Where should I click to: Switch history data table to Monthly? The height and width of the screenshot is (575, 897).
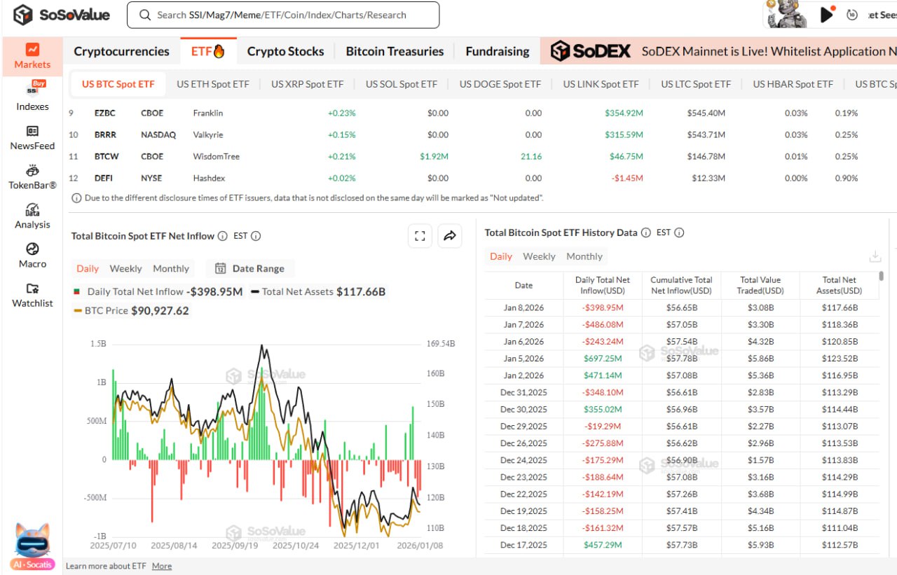(584, 256)
